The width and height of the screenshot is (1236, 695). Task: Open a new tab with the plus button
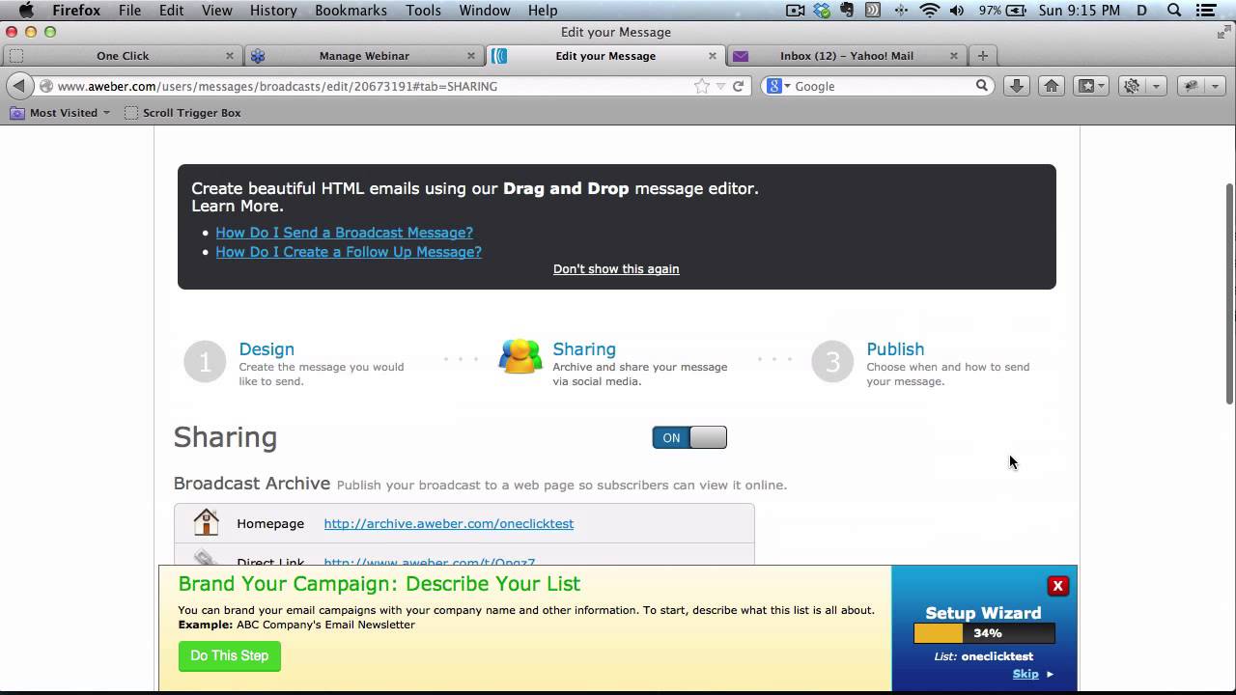982,56
